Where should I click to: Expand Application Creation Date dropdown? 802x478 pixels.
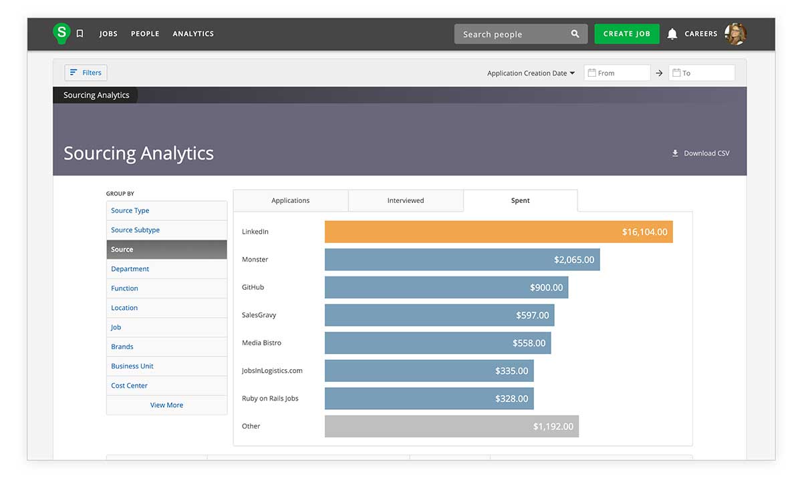click(531, 73)
